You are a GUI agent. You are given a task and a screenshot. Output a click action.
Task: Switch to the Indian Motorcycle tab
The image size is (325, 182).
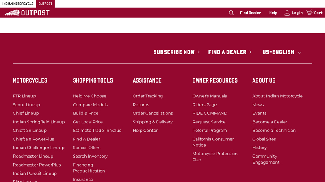18,4
